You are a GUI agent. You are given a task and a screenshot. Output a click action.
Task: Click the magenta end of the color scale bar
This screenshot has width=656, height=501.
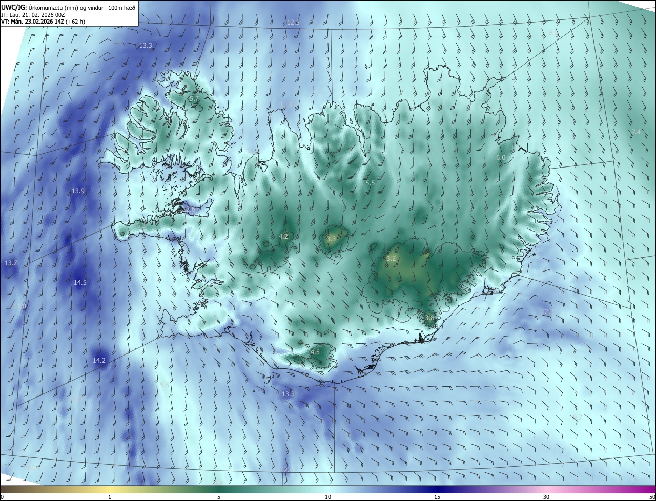point(647,490)
